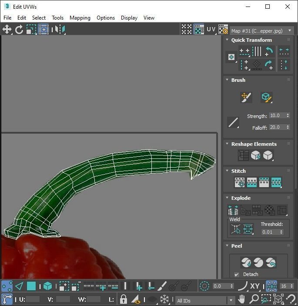Viewport: 298px width, 306px height.
Task: Click Straighten Selection in Reshape Elements
Action: click(243, 155)
